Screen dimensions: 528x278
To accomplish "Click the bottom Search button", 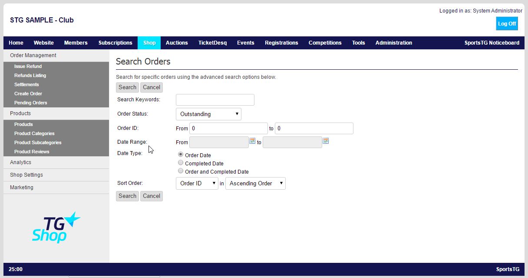I will click(128, 196).
